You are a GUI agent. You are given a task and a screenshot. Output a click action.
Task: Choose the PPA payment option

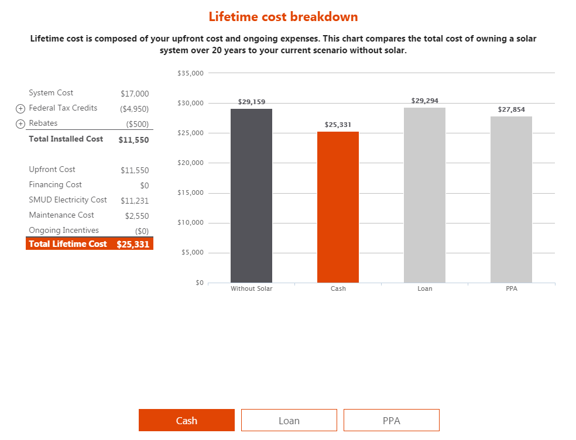391,420
